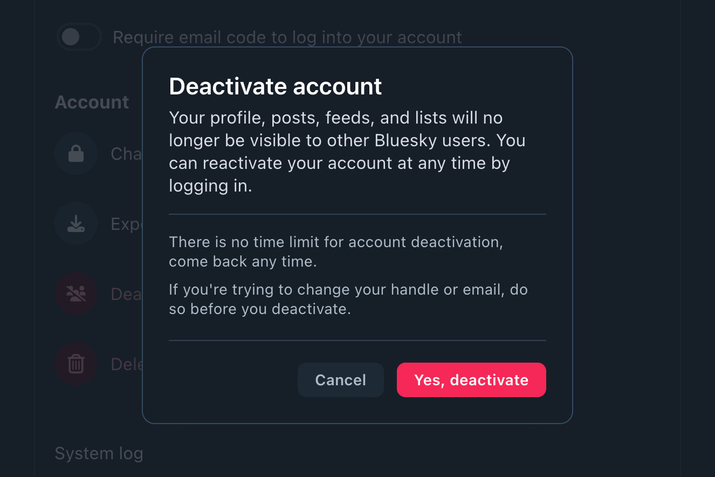Screen dimensions: 715x477
Task: Click the divider line below the description paragraph
Action: [x=357, y=214]
